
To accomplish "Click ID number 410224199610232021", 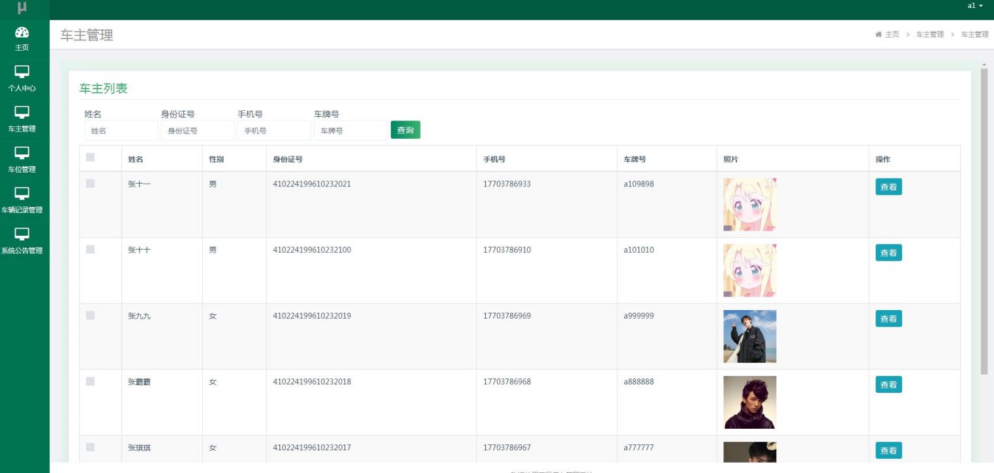I will (312, 184).
